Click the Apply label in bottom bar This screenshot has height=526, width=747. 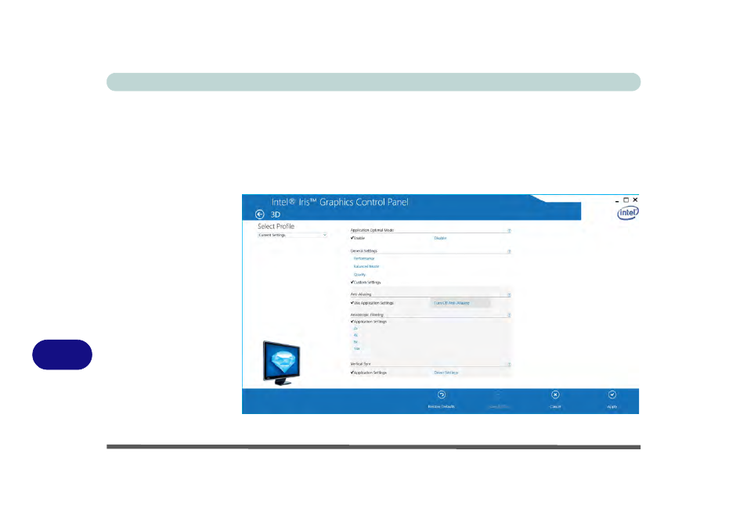[612, 406]
